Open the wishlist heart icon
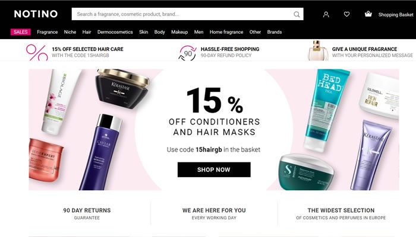Image resolution: width=416 pixels, height=237 pixels. point(346,14)
